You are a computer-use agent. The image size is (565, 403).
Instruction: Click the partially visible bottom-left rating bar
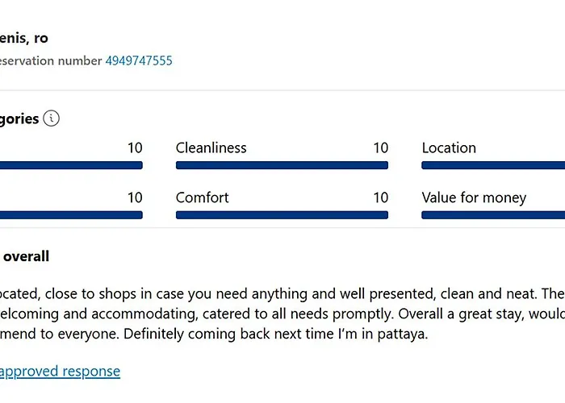pos(71,215)
